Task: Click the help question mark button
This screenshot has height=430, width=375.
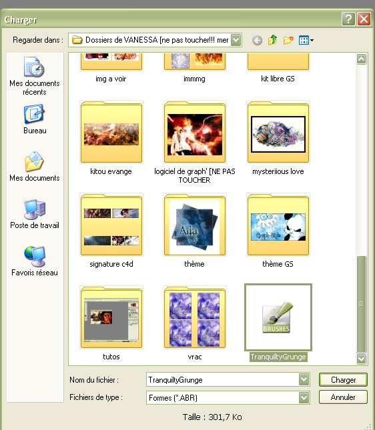Action: [x=349, y=19]
